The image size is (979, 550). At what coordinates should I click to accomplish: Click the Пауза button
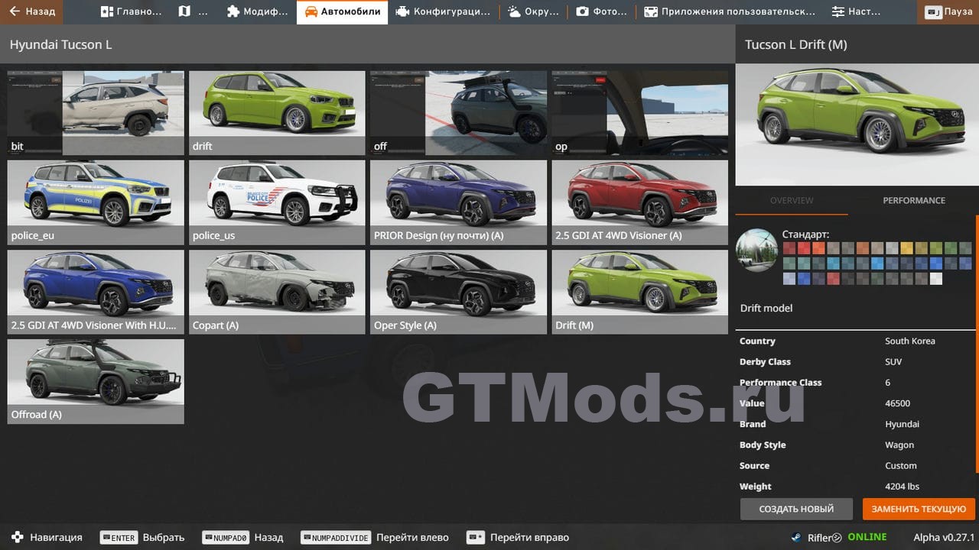948,12
